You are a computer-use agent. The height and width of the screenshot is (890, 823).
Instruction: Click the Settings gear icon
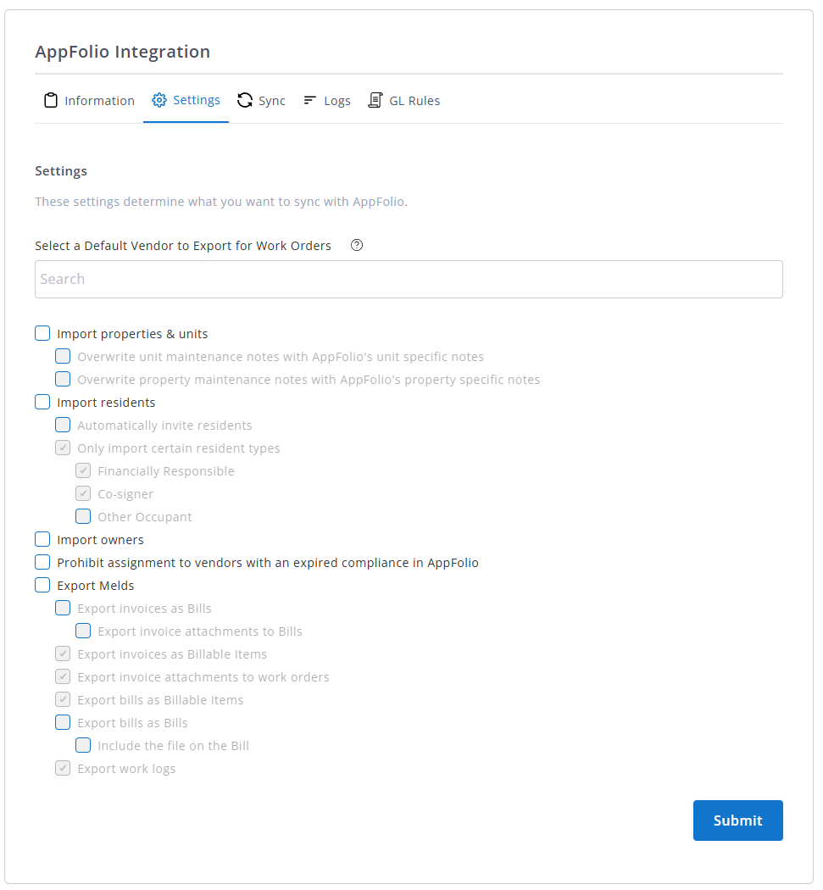(x=159, y=100)
